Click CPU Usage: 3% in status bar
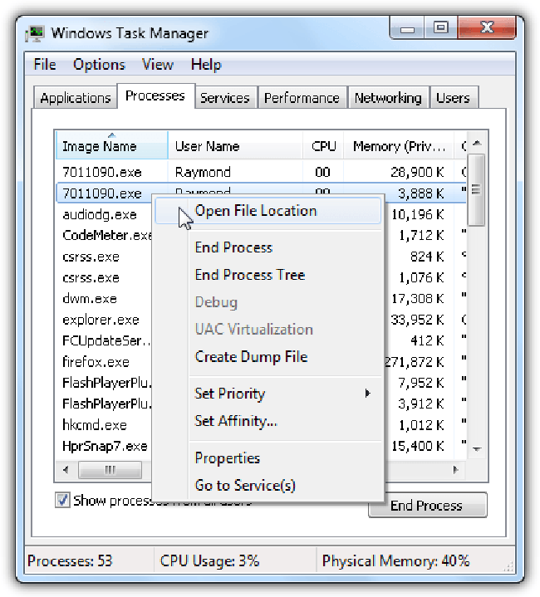This screenshot has height=597, width=540. (x=210, y=560)
